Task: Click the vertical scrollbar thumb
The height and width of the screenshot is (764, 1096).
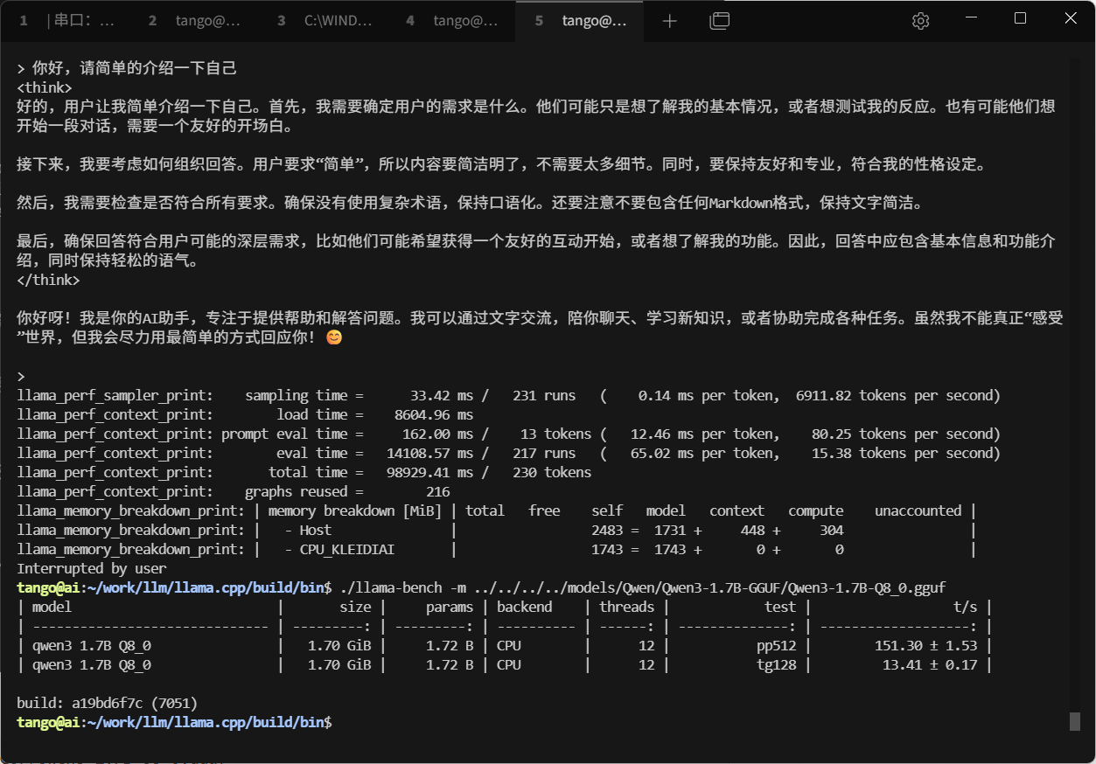Action: (x=1075, y=721)
